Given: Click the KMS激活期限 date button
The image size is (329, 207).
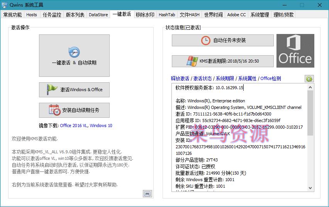Looking at the screenshot, I should tap(223, 61).
